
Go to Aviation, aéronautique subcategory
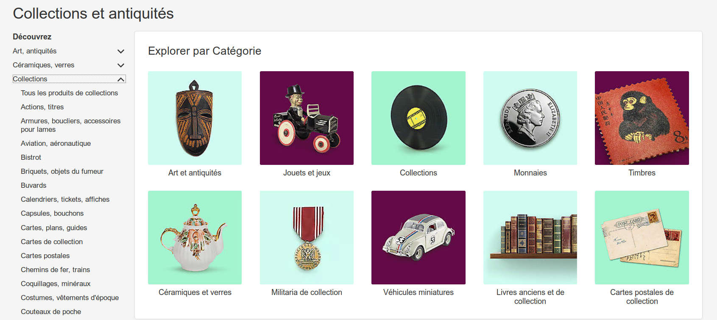point(56,143)
